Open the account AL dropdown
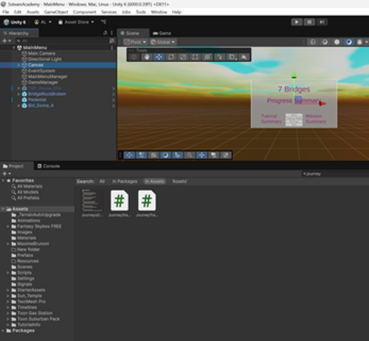Image resolution: width=369 pixels, height=341 pixels. tap(43, 22)
